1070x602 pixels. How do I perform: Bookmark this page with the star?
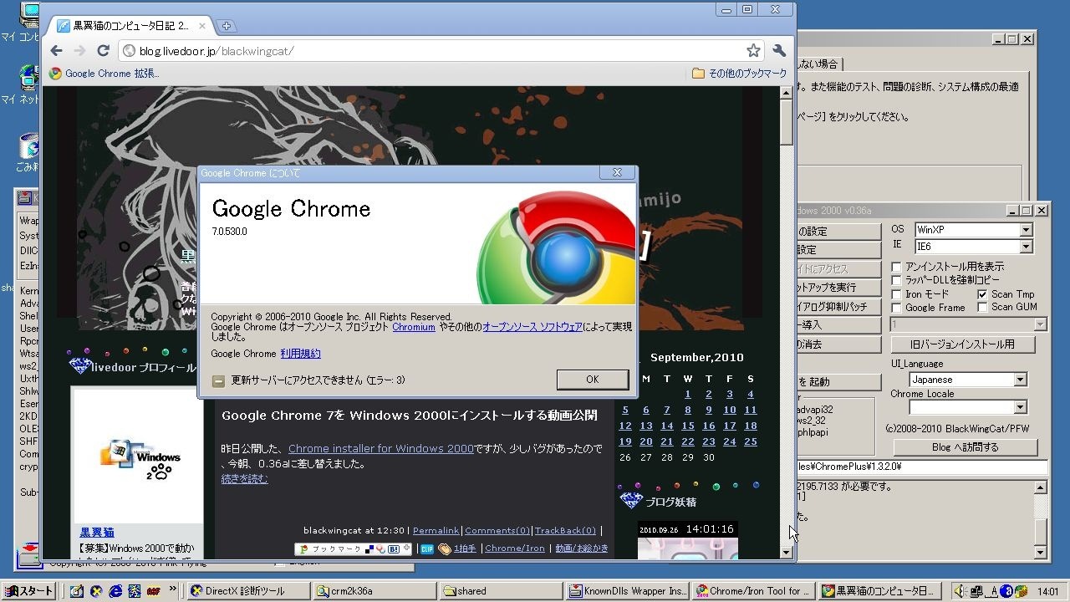coord(753,50)
